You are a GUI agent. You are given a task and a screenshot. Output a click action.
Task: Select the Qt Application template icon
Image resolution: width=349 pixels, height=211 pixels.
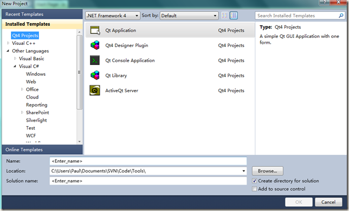(95, 30)
